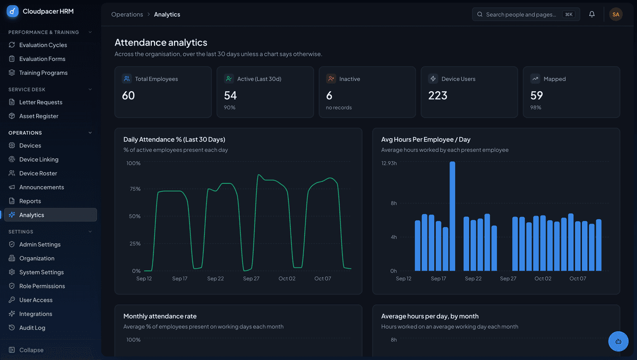Click the Organization building icon
637x360 pixels.
12,258
